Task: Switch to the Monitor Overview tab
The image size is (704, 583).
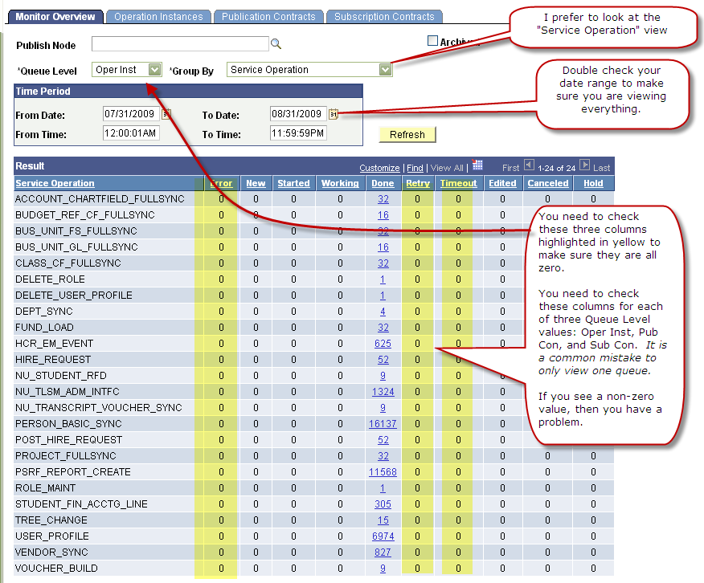Action: (x=55, y=17)
